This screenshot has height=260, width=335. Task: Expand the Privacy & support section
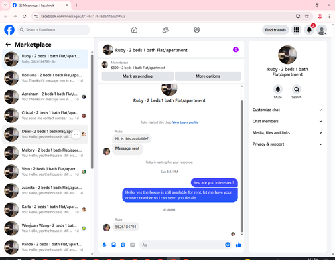point(287,144)
